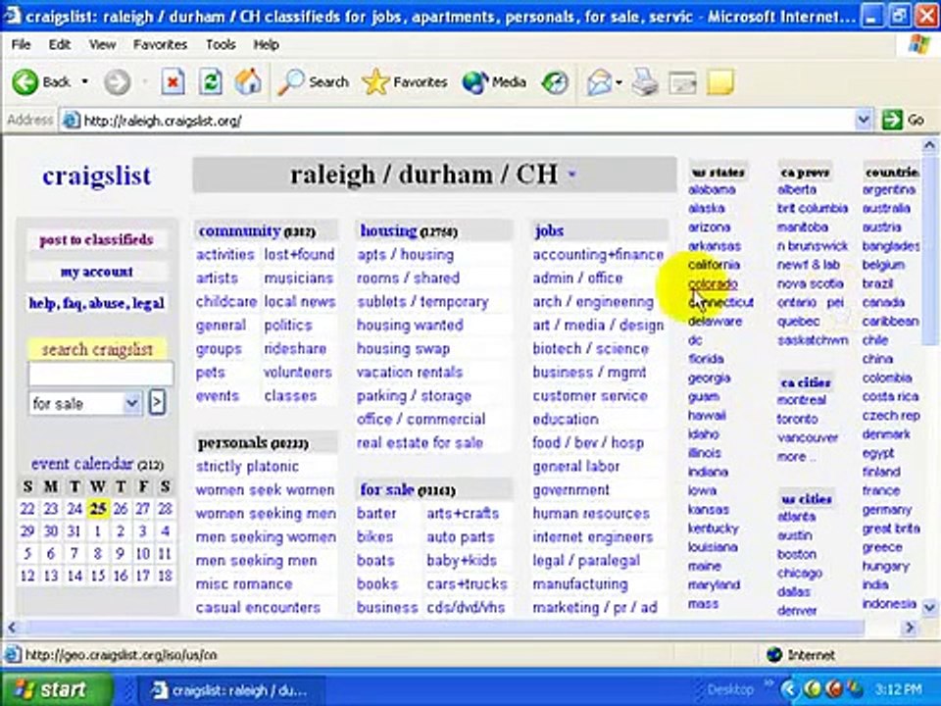This screenshot has height=706, width=941.
Task: Open the Mail button dropdown arrow
Action: click(x=619, y=82)
